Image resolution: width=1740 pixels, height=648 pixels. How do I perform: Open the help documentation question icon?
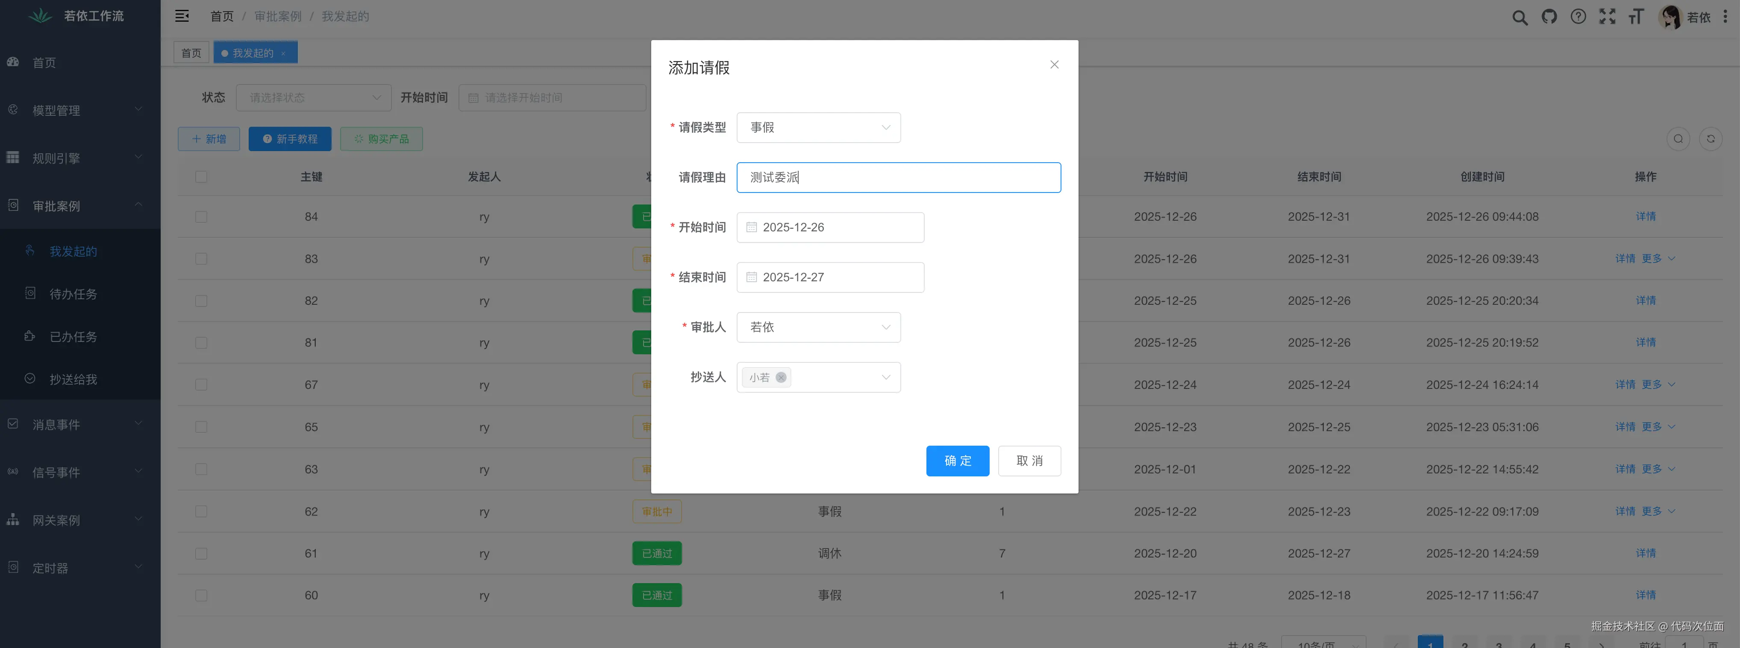1578,17
